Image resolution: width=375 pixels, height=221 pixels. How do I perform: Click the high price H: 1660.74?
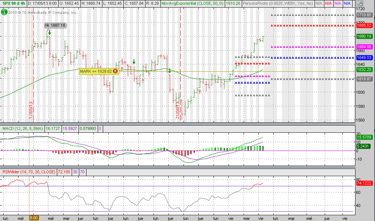click(x=91, y=3)
